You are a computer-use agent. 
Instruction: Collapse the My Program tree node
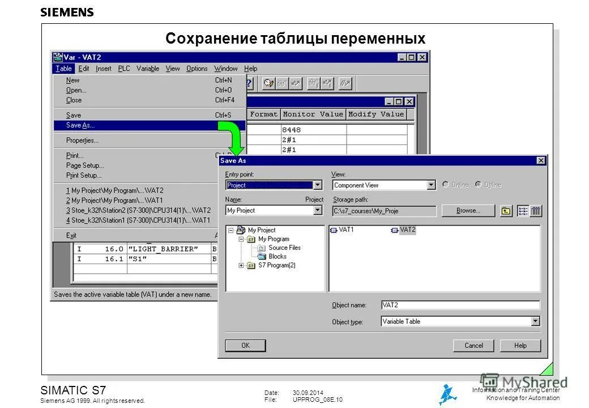coord(241,239)
